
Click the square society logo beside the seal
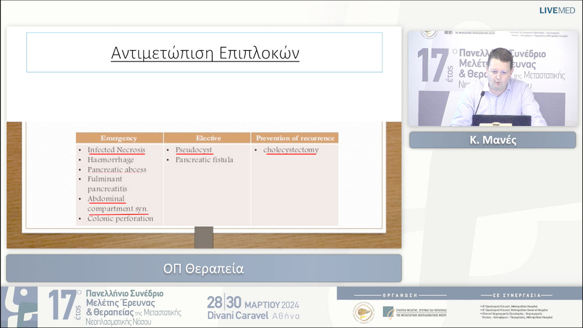[x=388, y=312]
